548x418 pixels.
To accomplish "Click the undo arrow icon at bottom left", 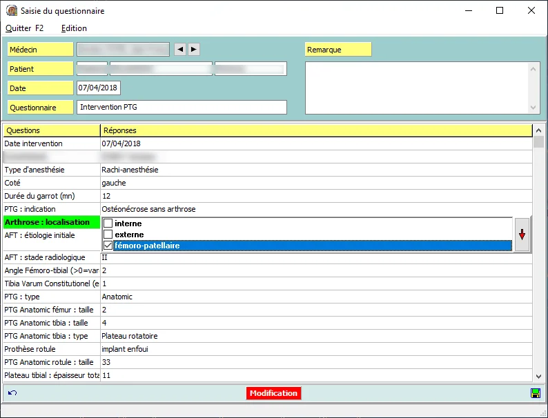I will [12, 393].
